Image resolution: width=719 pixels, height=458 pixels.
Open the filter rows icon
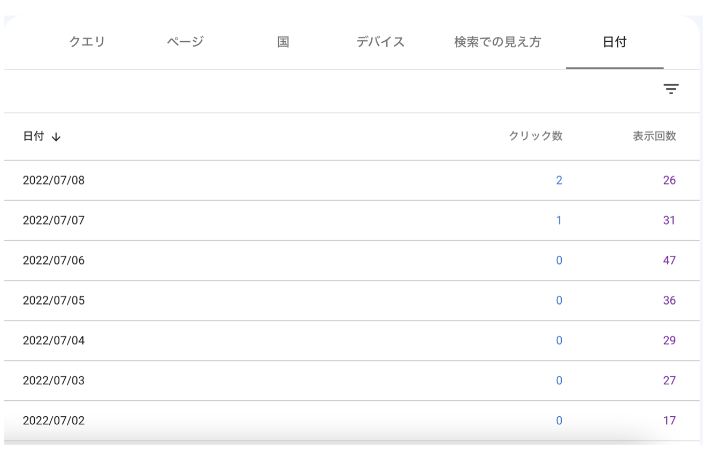tap(671, 89)
